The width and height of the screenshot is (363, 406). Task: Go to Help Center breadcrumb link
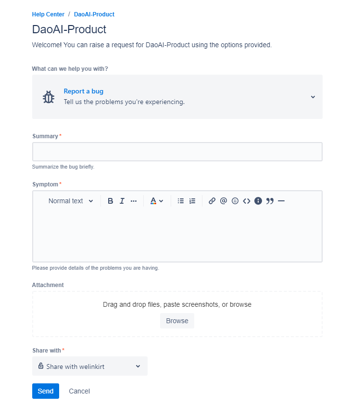48,14
